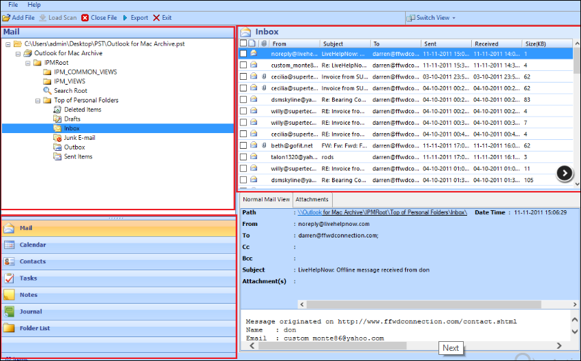Check the box for the 11 KB willy@supertec email

point(243,169)
